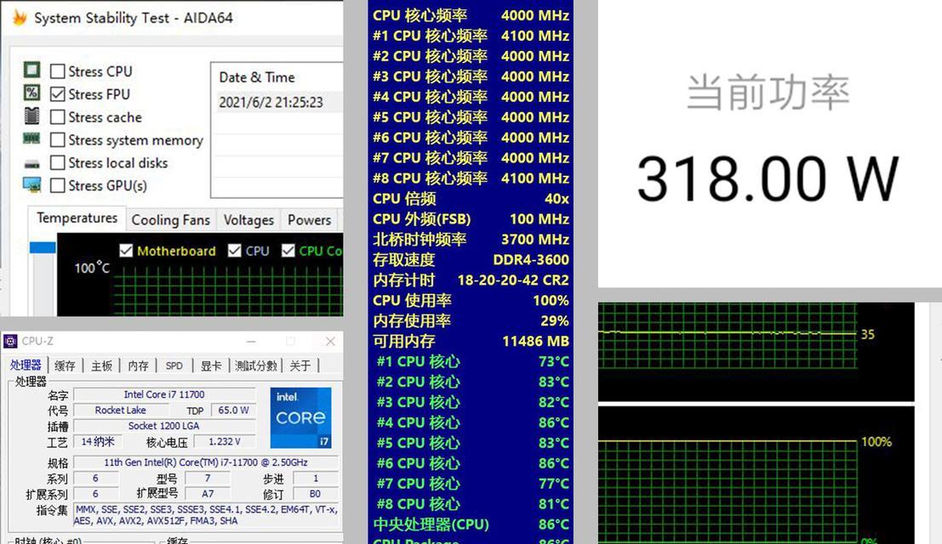Click the 内存计时 18-20-20-42 CR2 row
This screenshot has width=942, height=544.
(x=471, y=280)
